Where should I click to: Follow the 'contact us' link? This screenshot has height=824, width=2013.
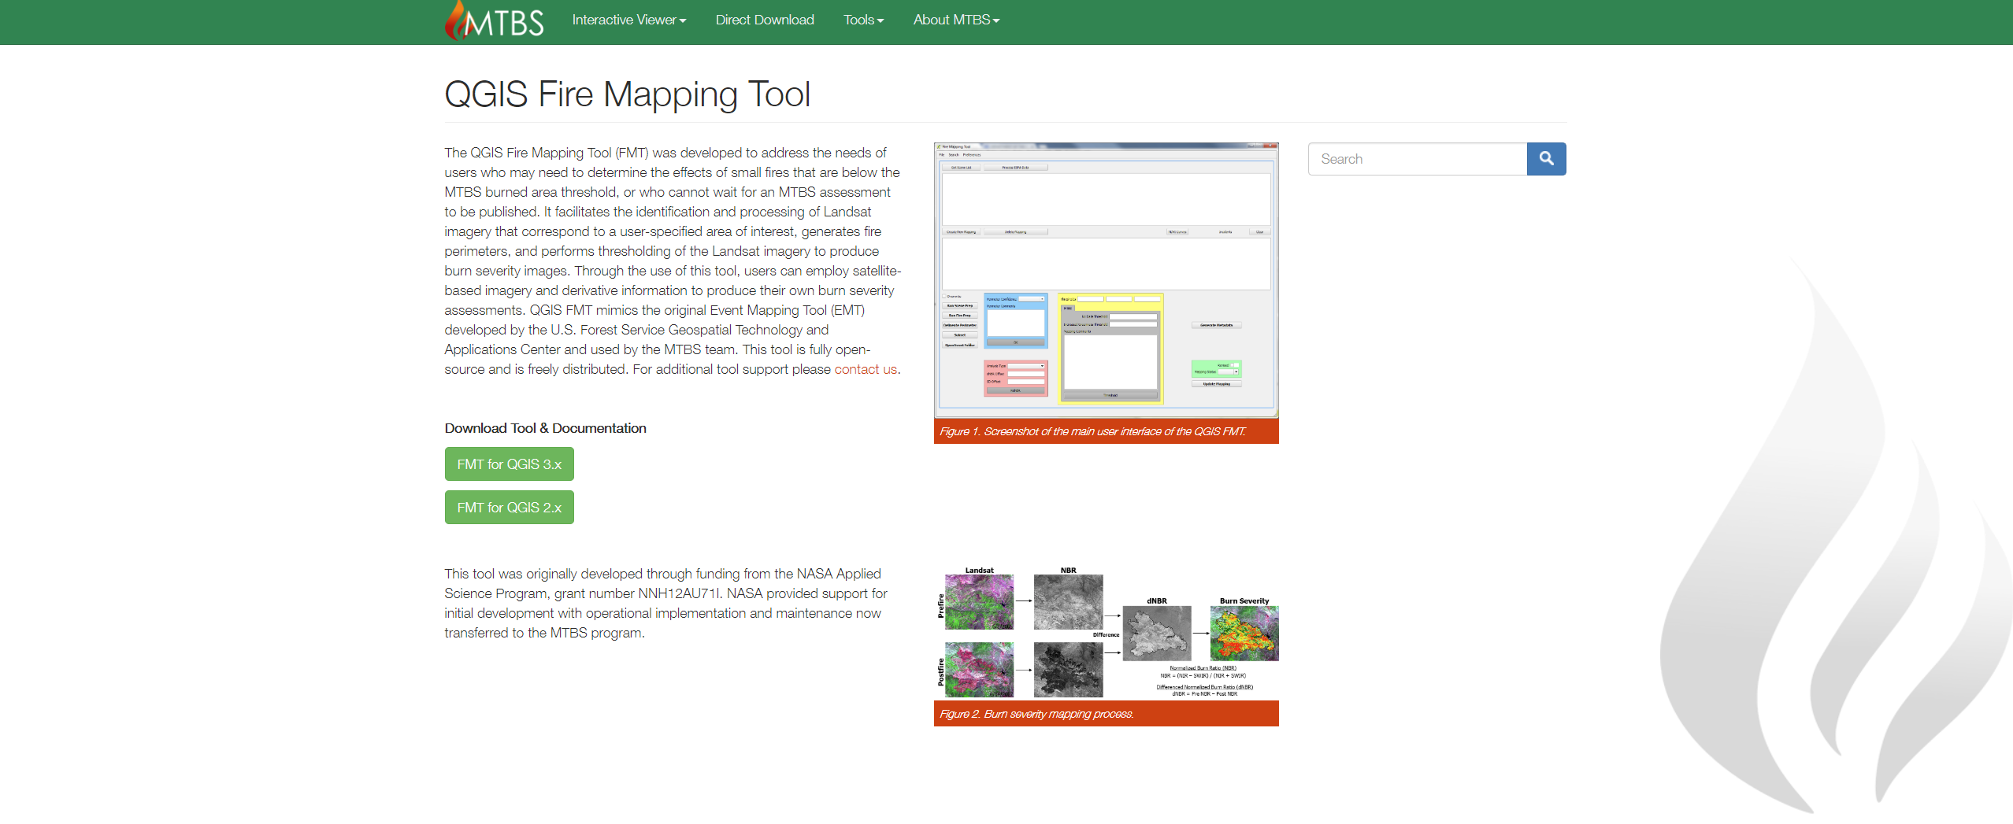[x=866, y=369]
